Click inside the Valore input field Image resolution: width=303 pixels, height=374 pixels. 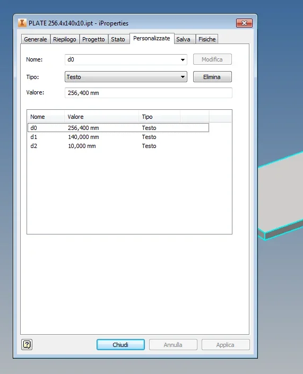click(149, 93)
